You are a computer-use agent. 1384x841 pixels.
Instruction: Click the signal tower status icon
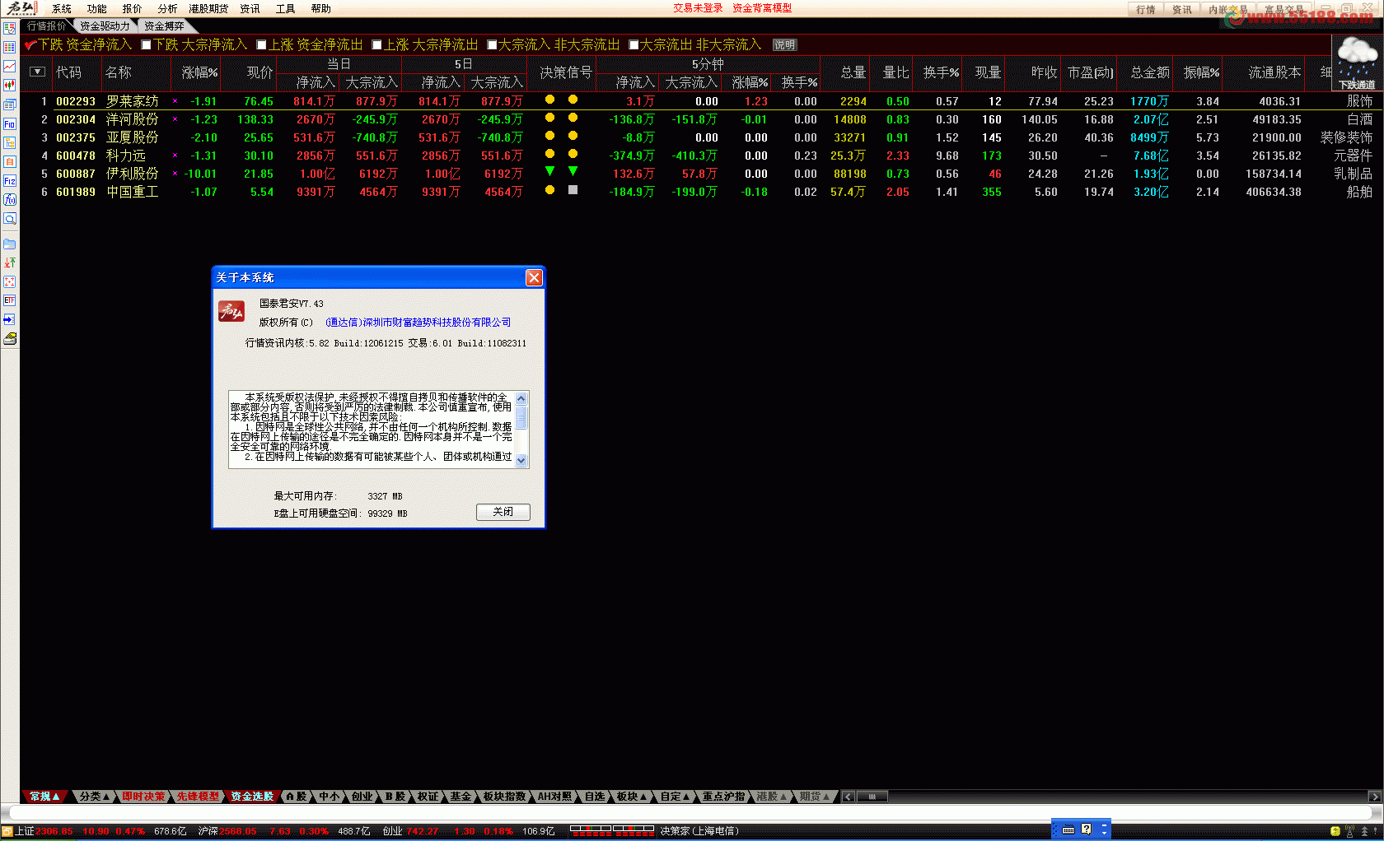[1350, 831]
